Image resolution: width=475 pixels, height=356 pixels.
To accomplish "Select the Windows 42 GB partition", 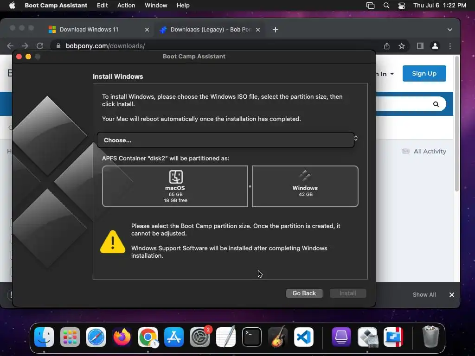I will coord(305,186).
